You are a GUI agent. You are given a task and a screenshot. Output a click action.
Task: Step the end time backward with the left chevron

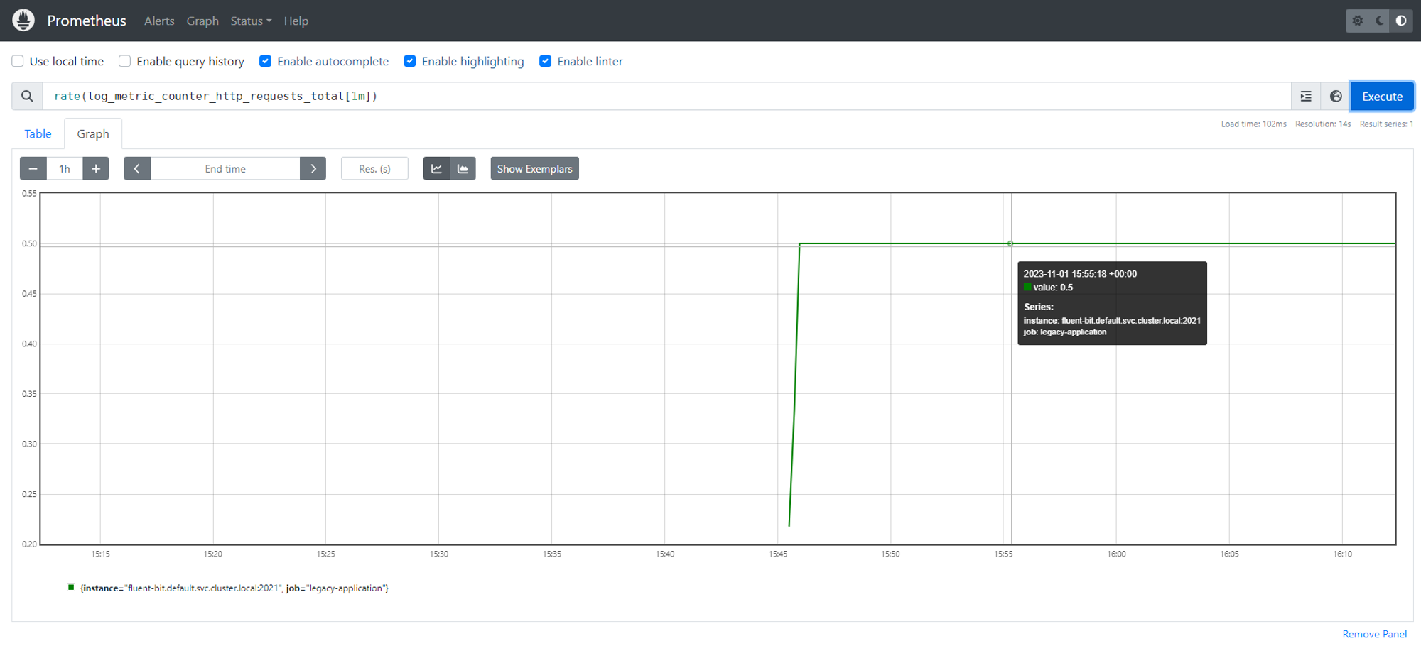point(137,169)
